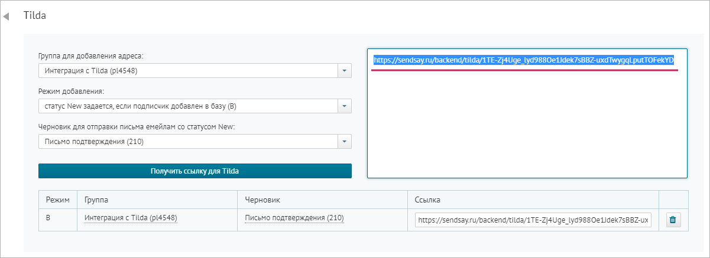Click the empty space inside the link text area
710x258 pixels.
point(526,130)
